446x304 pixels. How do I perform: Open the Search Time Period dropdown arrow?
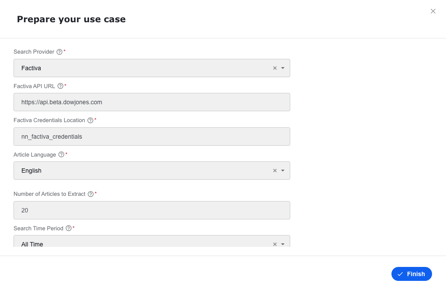283,244
